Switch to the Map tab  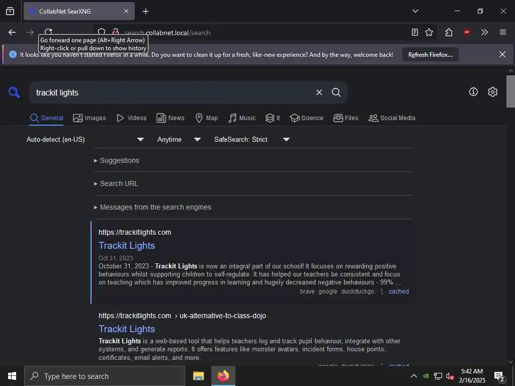click(206, 118)
